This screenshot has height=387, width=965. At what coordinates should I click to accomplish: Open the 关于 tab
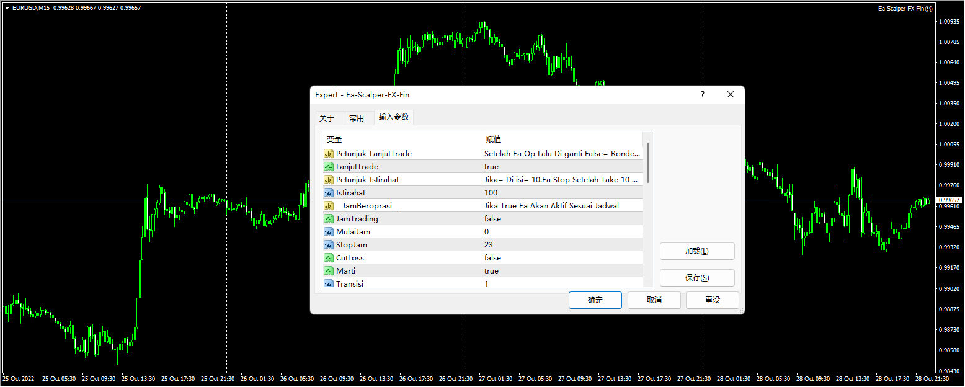[x=328, y=117]
